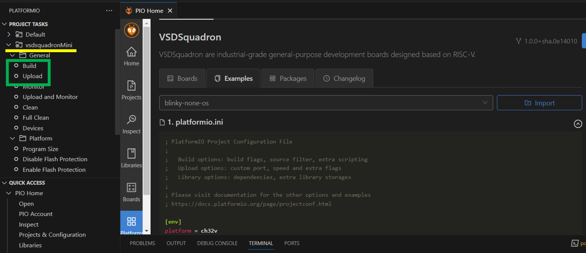
Task: Switch to the Packages tab
Action: [288, 78]
